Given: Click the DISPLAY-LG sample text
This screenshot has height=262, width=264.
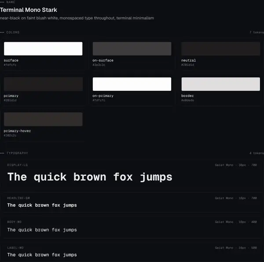Looking at the screenshot, I should [90, 177].
